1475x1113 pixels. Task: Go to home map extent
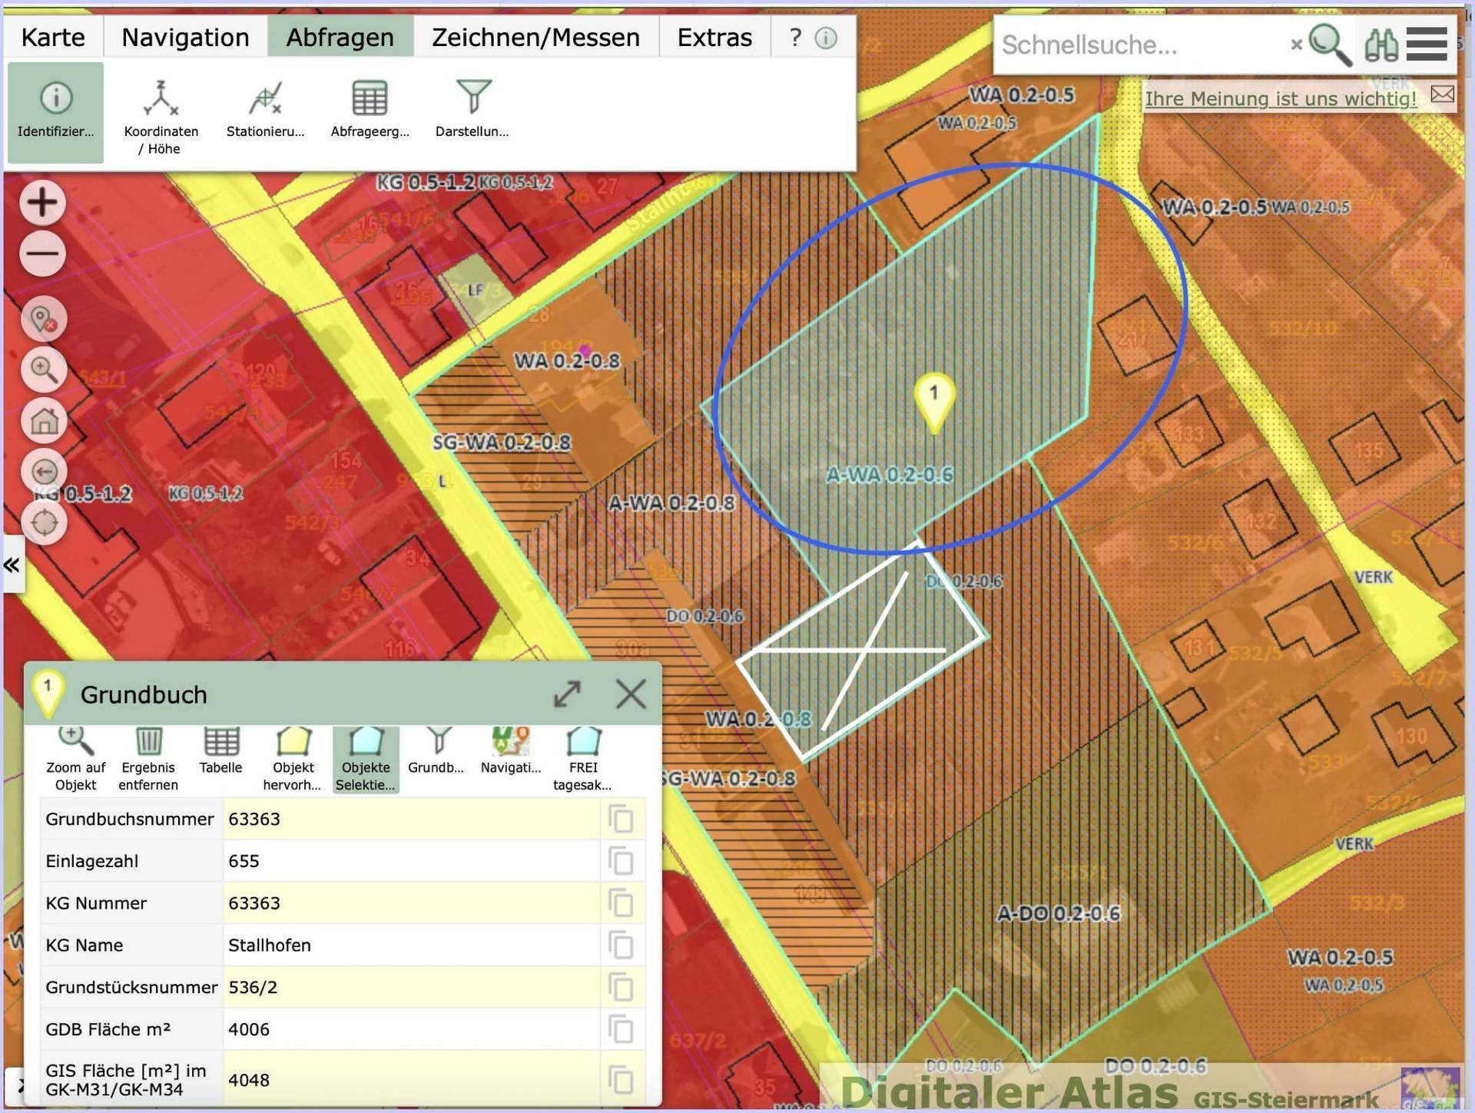click(x=44, y=421)
